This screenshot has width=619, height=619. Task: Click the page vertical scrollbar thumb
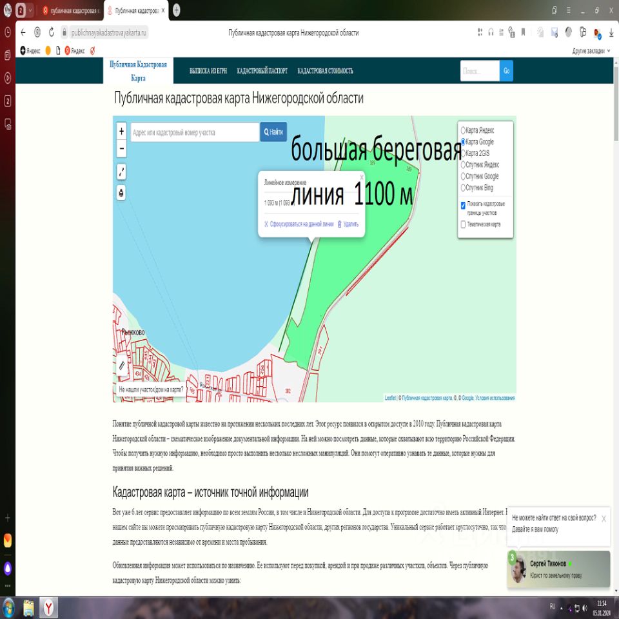point(616,103)
